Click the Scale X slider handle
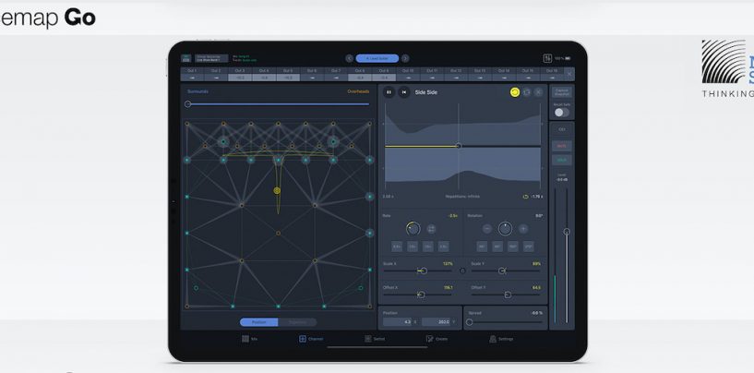The height and width of the screenshot is (373, 754). click(x=424, y=271)
